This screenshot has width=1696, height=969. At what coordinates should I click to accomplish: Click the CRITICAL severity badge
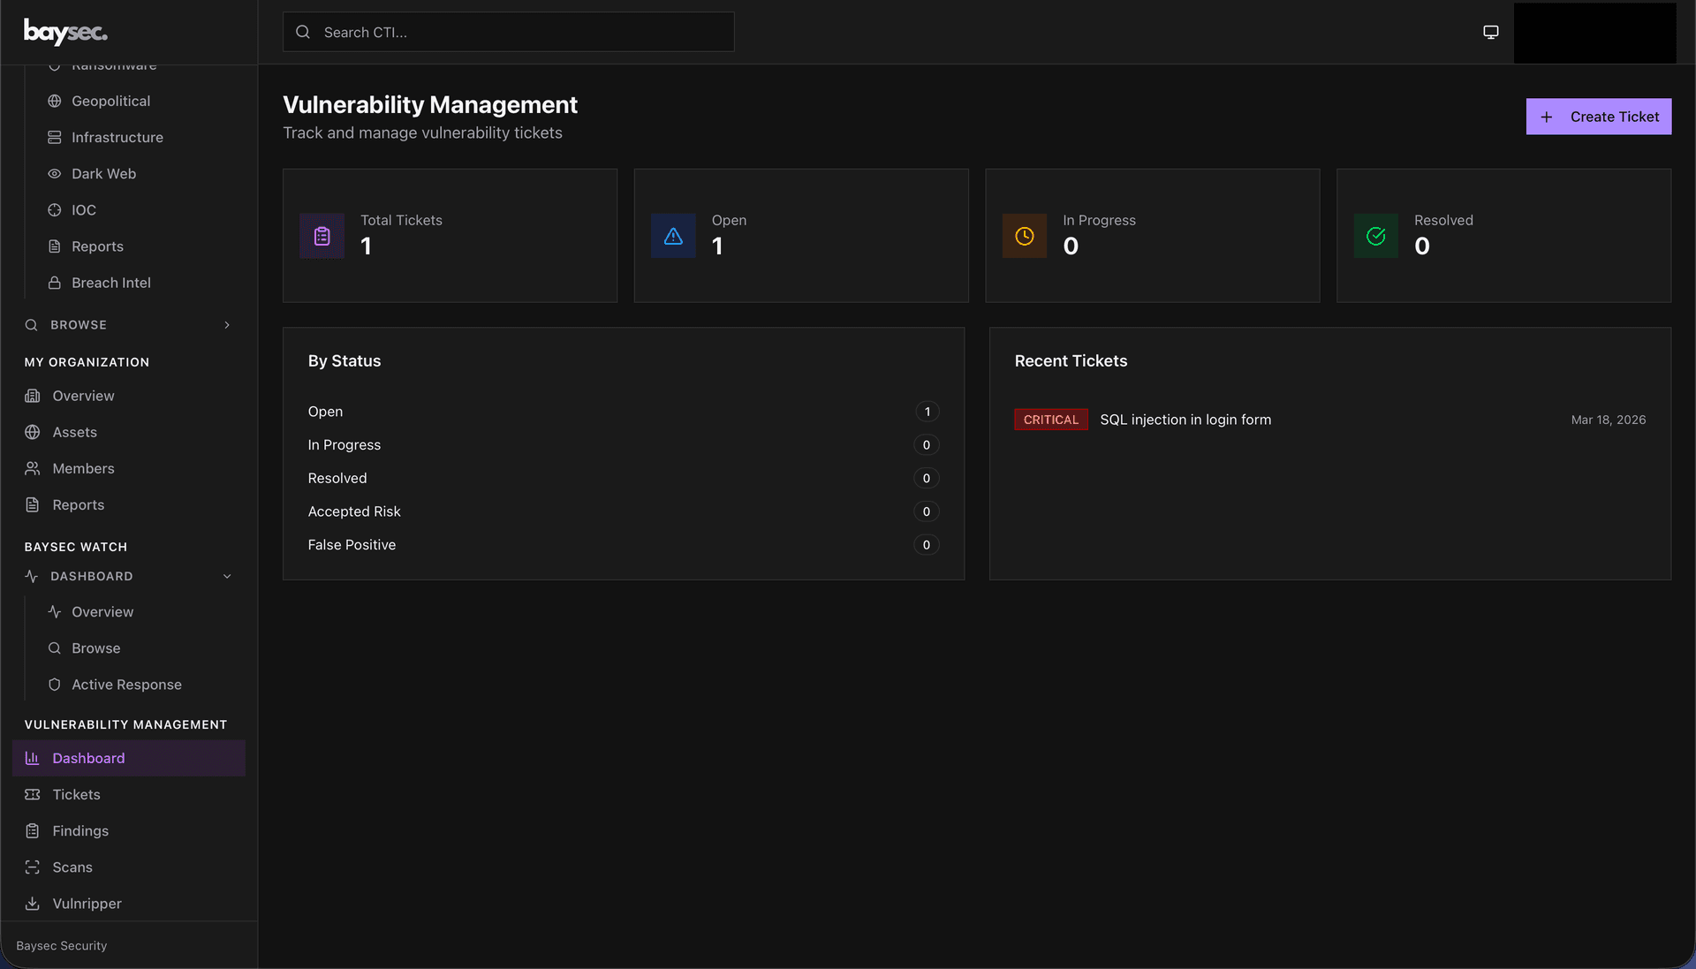[x=1050, y=420]
